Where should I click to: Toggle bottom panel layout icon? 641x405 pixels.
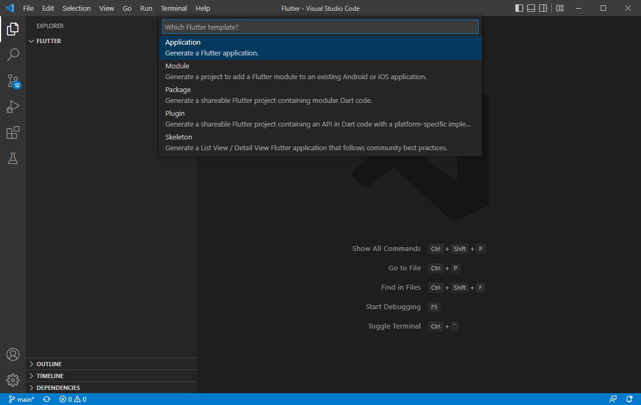[x=531, y=8]
